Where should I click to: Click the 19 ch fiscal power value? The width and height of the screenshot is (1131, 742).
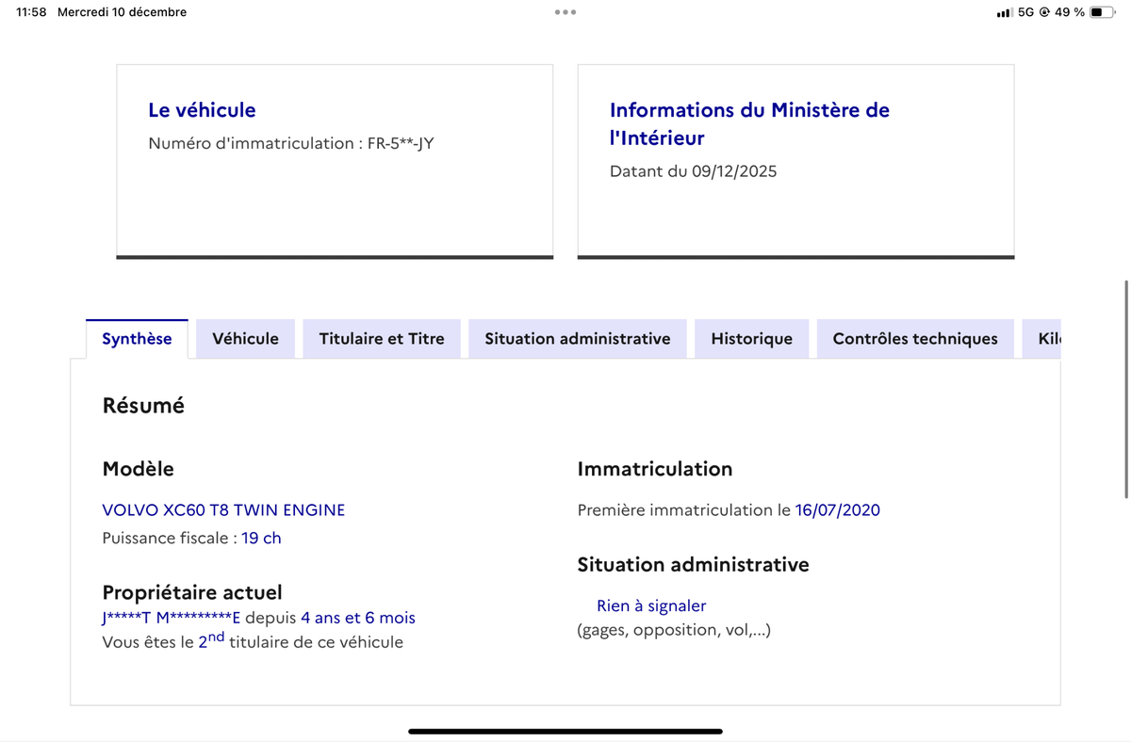(x=261, y=539)
